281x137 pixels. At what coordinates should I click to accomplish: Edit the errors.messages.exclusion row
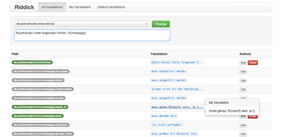[243, 125]
